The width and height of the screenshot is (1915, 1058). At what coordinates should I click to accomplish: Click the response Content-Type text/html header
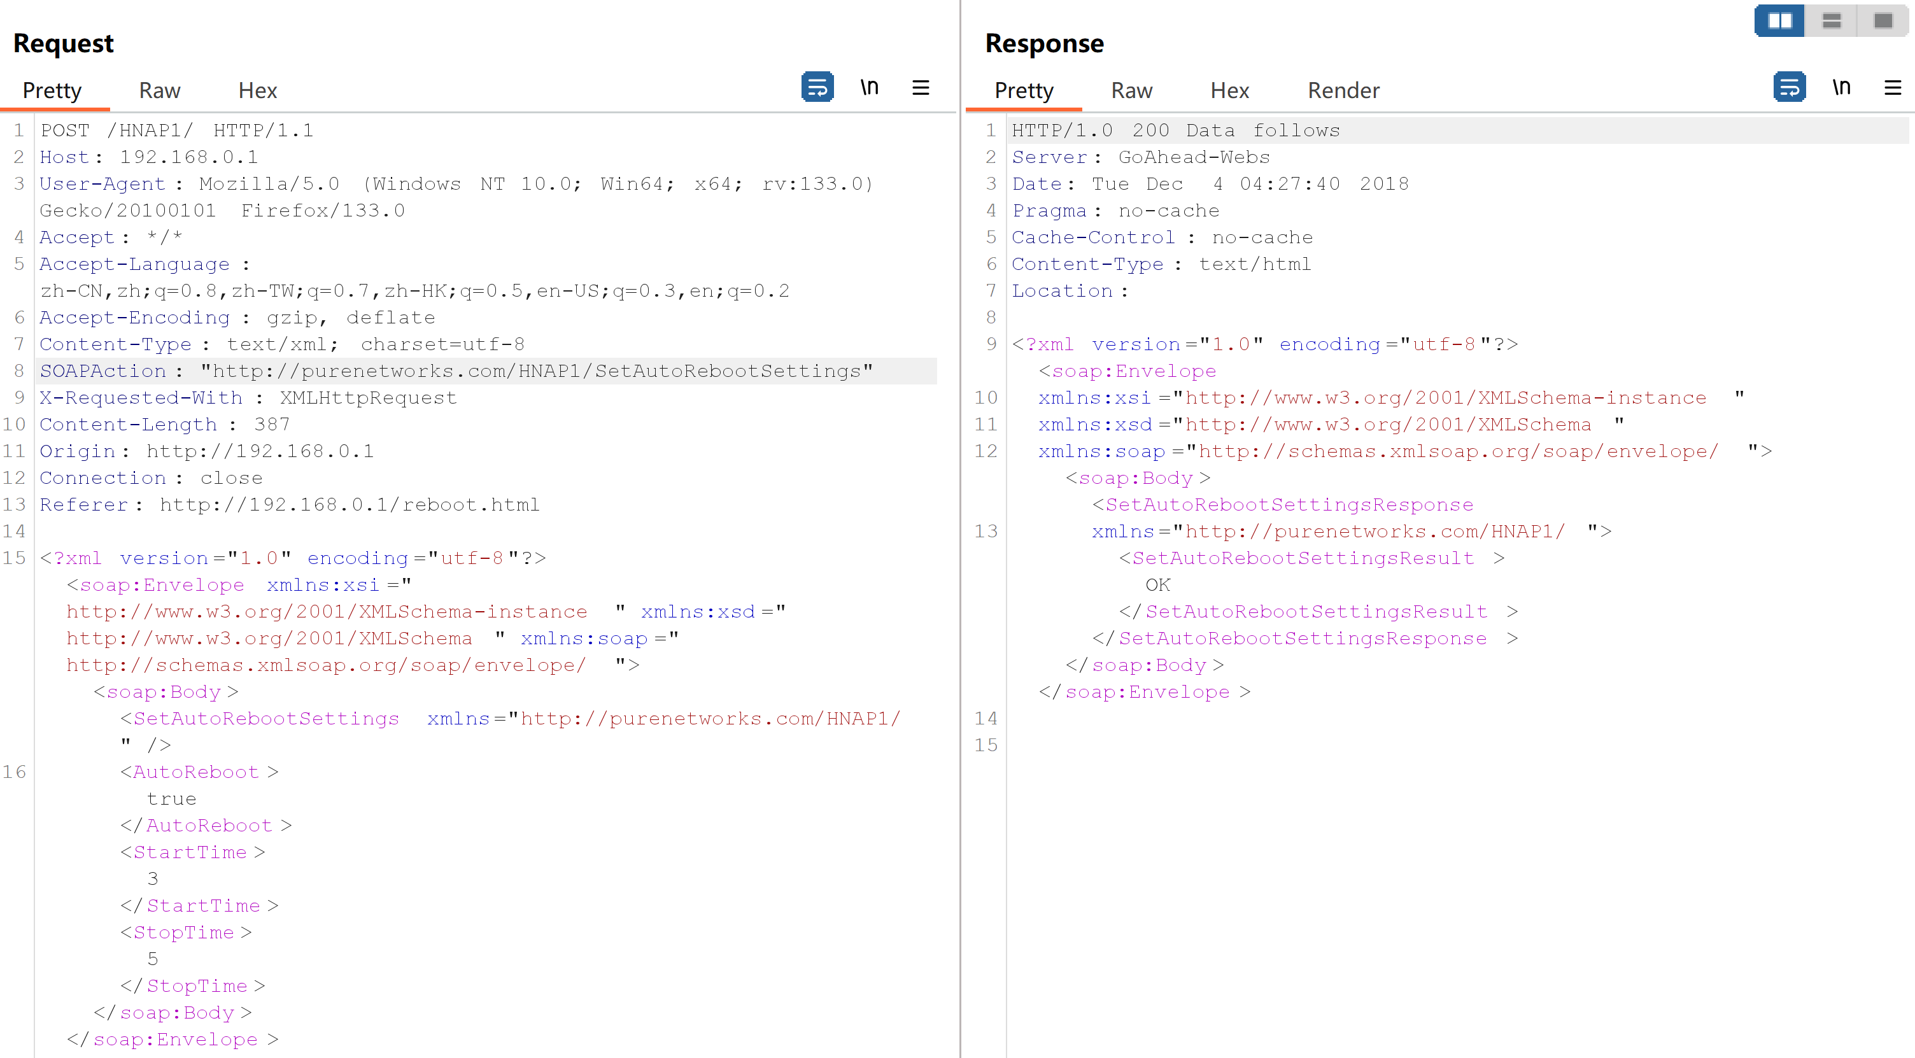coord(1161,265)
